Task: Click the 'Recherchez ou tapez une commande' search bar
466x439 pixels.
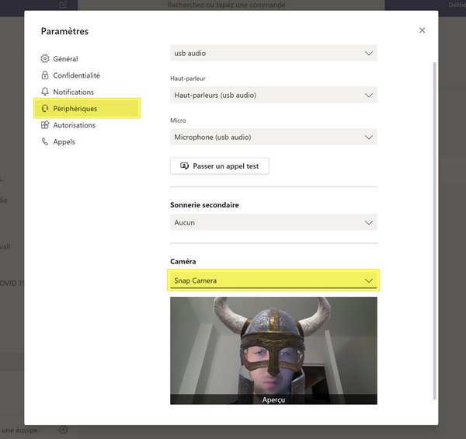Action: tap(227, 5)
